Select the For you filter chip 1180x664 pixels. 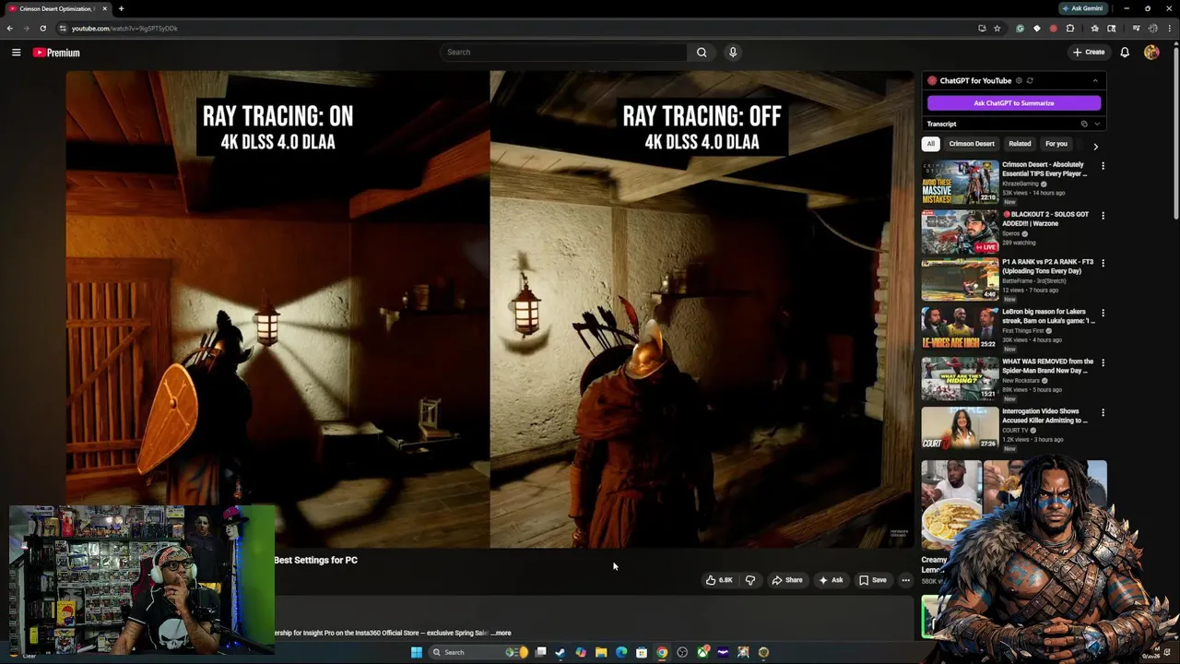tap(1056, 144)
